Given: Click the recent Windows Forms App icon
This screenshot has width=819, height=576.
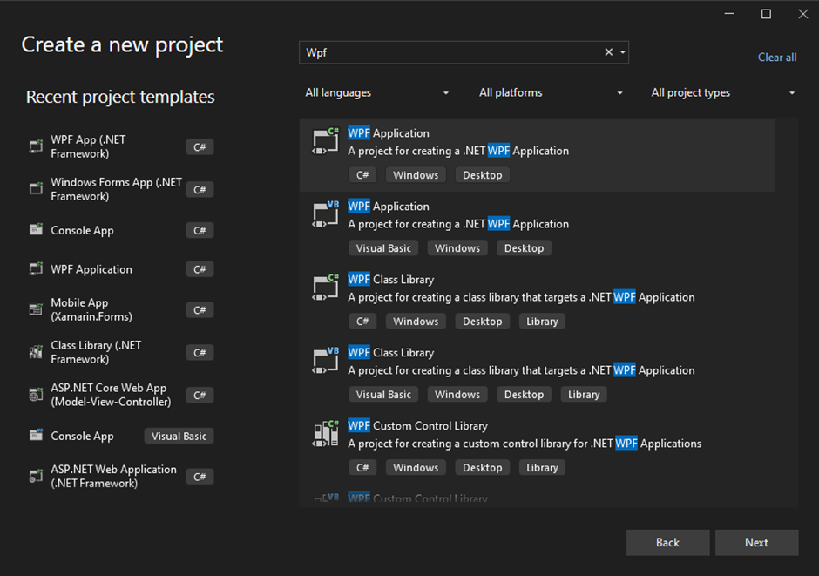Looking at the screenshot, I should pos(36,189).
